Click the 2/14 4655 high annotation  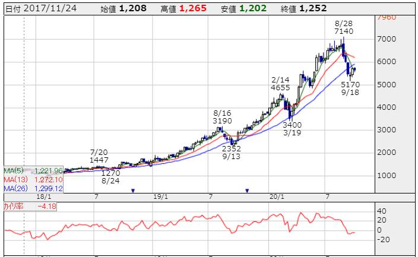click(x=280, y=83)
